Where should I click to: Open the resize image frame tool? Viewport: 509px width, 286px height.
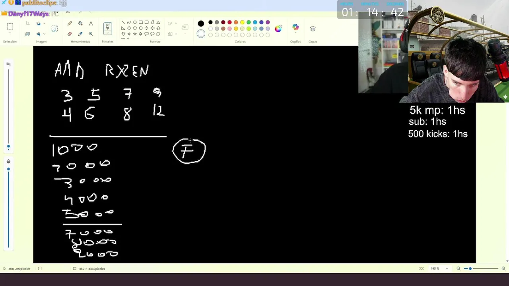click(54, 29)
